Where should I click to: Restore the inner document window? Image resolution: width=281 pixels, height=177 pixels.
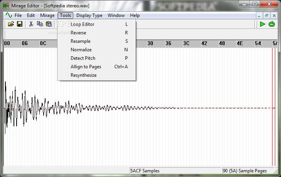tap(267, 15)
